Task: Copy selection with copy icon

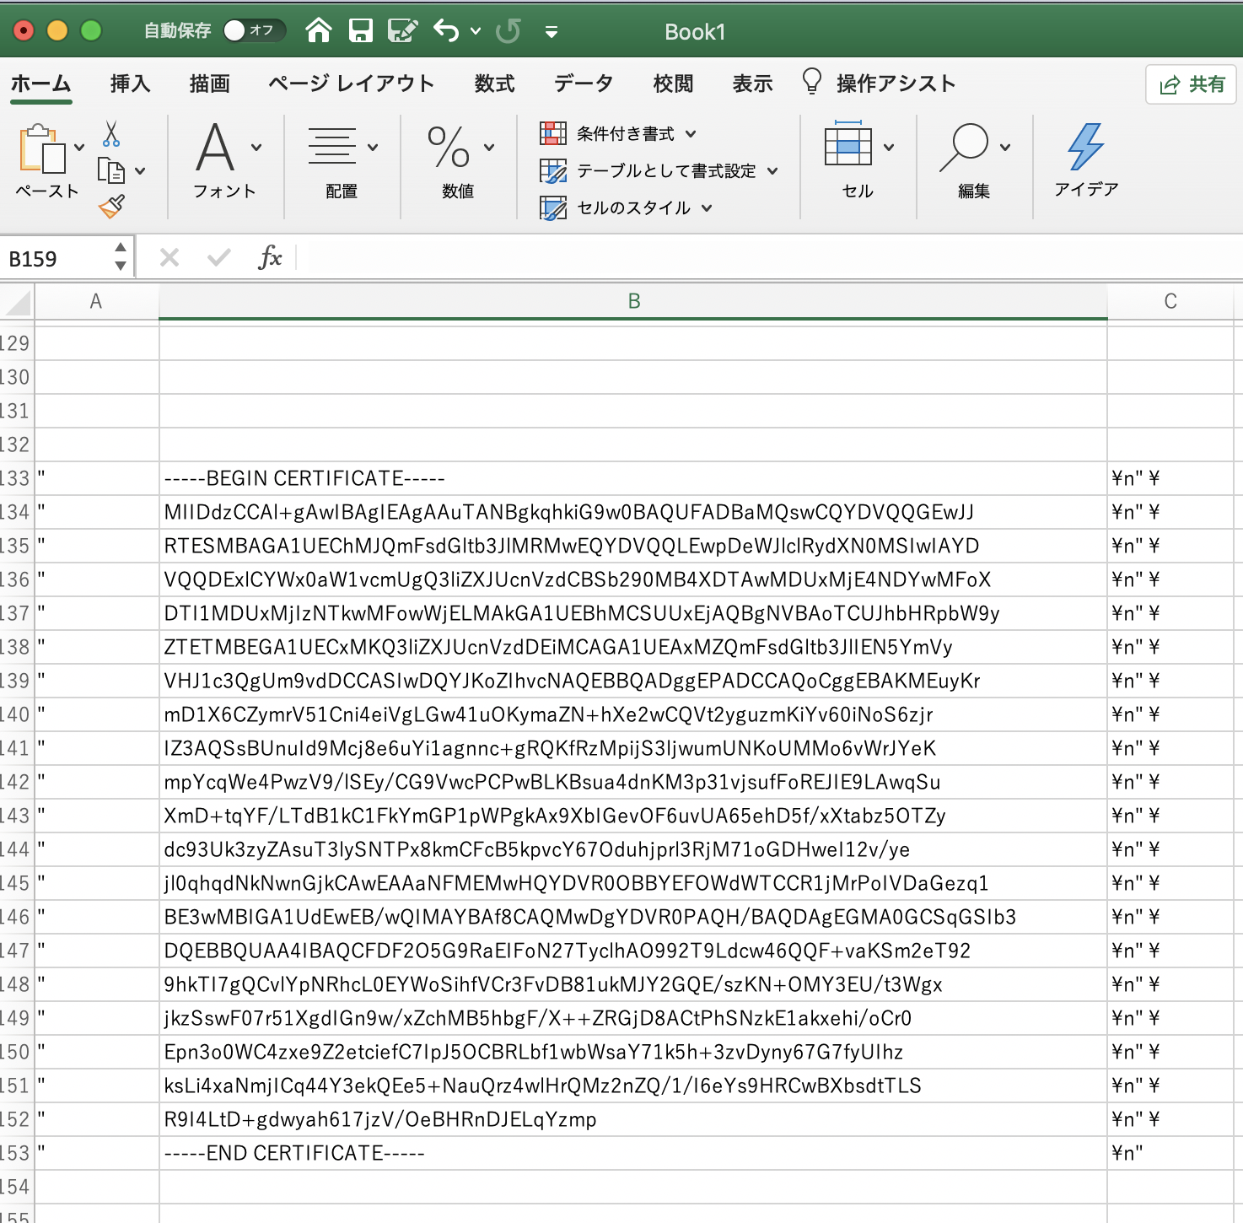Action: tap(111, 170)
